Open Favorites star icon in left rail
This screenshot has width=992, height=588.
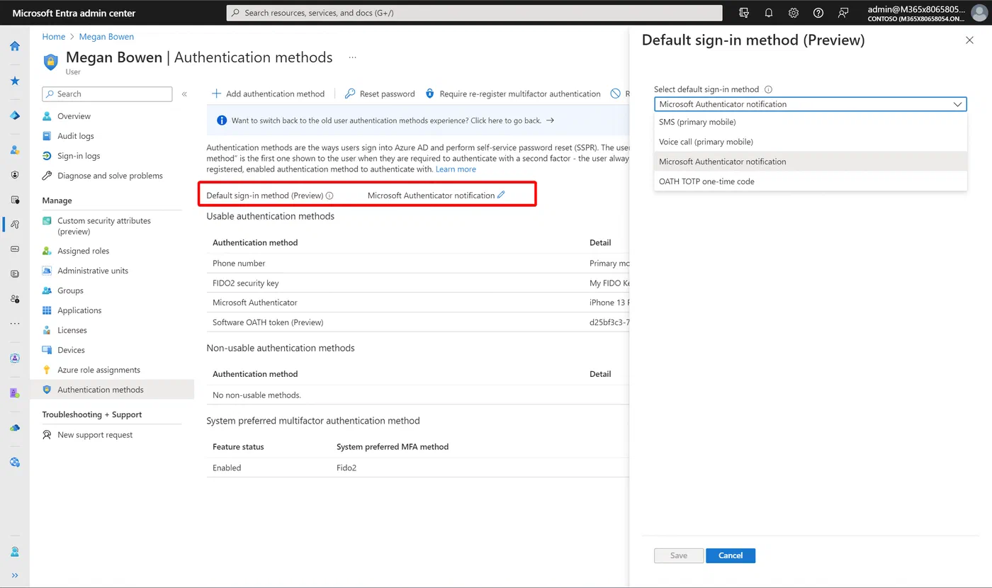point(15,81)
